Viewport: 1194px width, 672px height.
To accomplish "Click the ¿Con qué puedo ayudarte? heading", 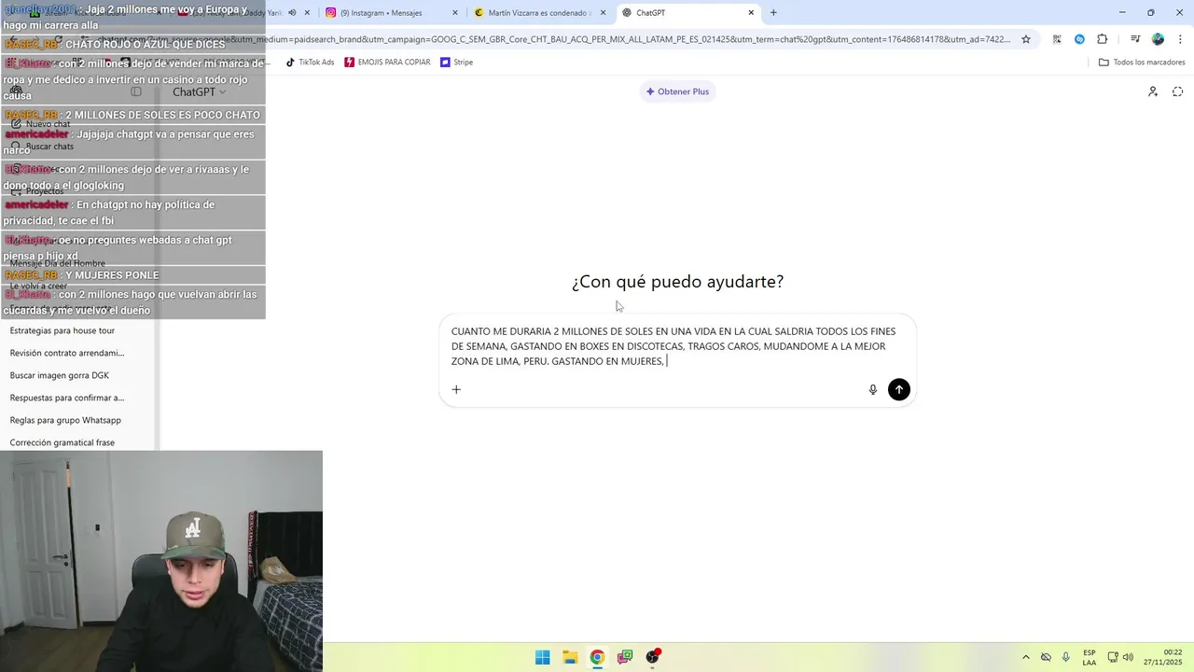I will (x=677, y=281).
